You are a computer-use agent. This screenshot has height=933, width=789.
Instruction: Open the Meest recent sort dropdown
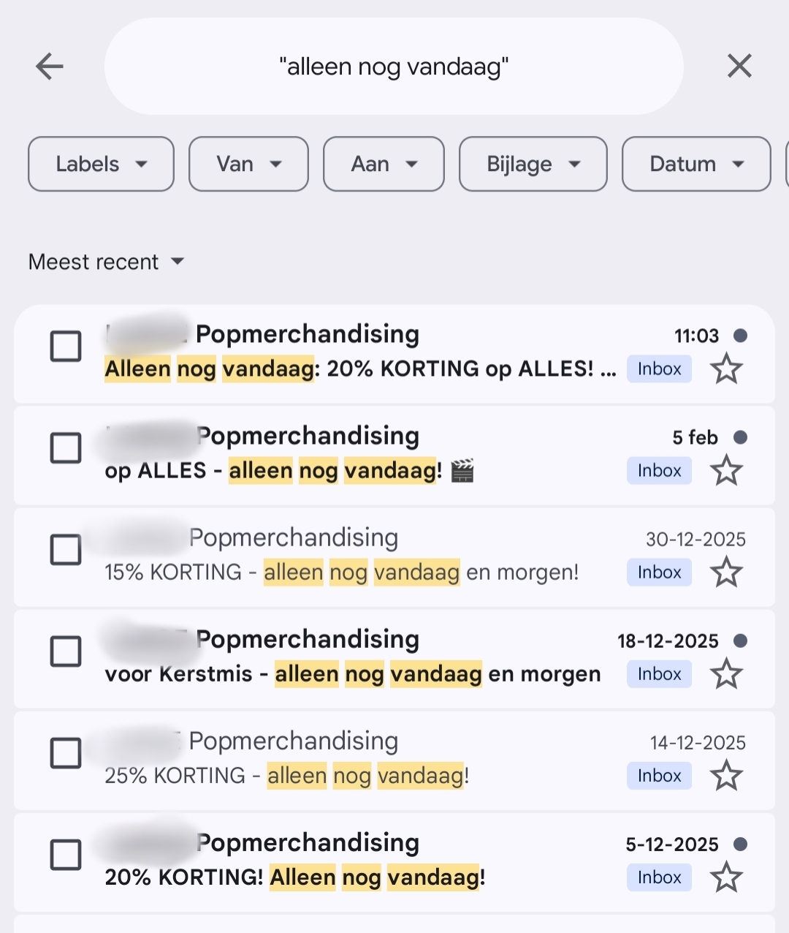click(107, 262)
